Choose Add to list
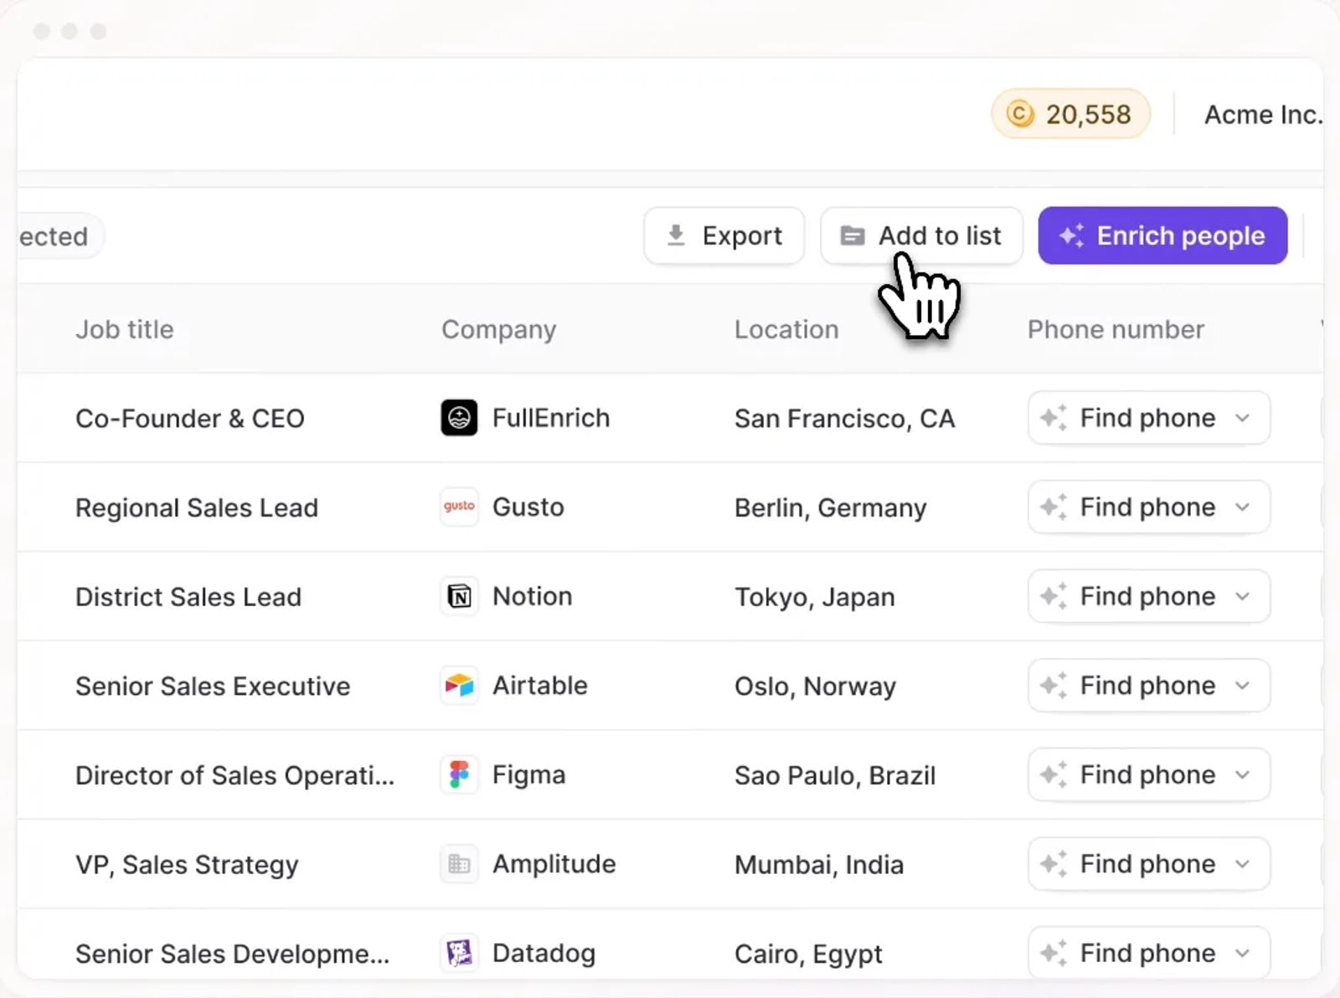The height and width of the screenshot is (998, 1340). click(x=921, y=235)
